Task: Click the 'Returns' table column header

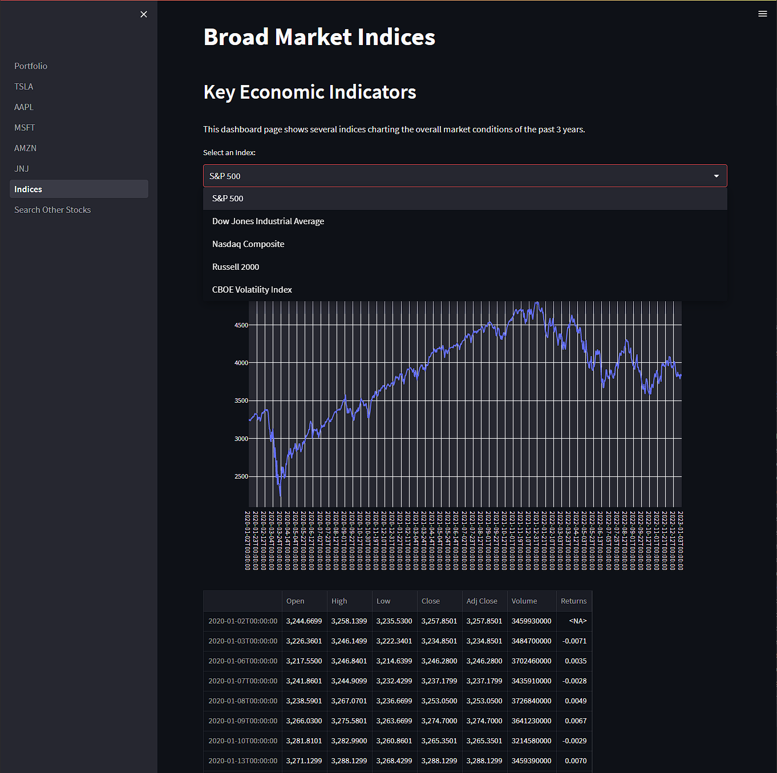Action: coord(574,601)
